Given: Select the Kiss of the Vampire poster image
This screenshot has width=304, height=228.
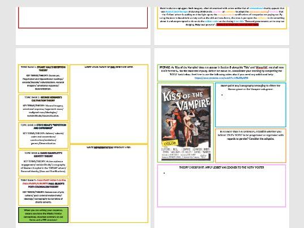Looking at the screenshot, I should pyautogui.click(x=186, y=123).
